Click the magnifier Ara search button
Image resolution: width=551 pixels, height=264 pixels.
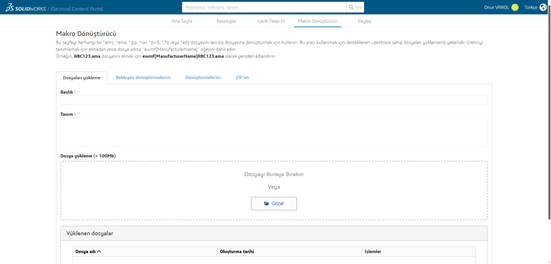click(355, 8)
